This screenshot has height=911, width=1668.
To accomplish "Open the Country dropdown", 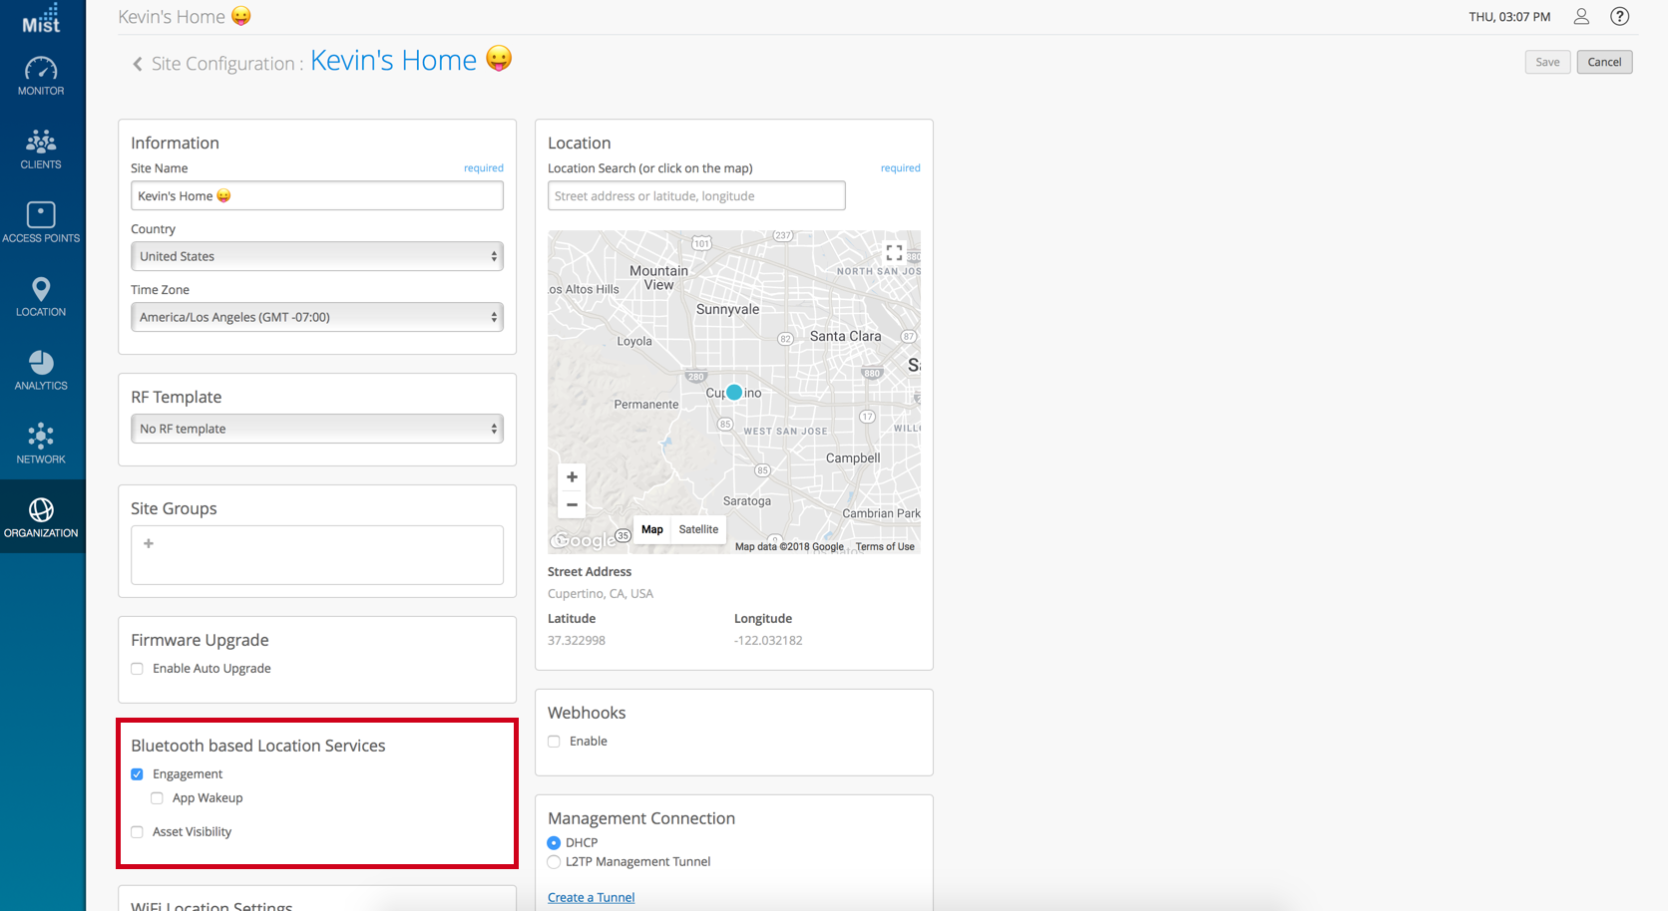I will point(316,256).
